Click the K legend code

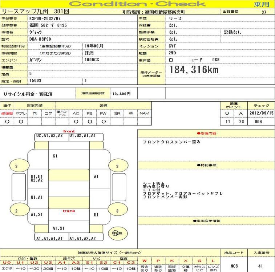pyautogui.click(x=172, y=261)
